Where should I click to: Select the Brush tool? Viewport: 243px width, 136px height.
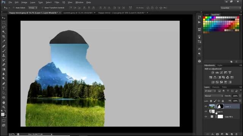(x=4, y=51)
